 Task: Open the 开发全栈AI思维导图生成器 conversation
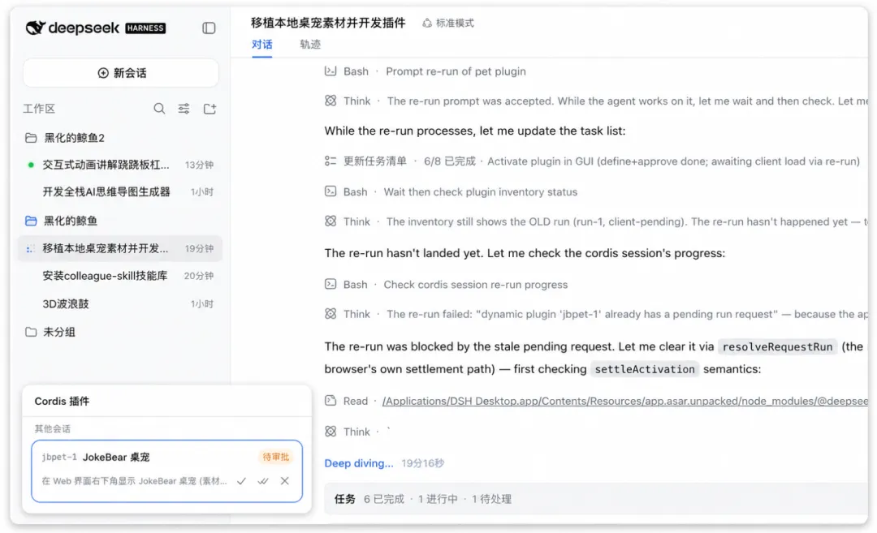pos(121,191)
